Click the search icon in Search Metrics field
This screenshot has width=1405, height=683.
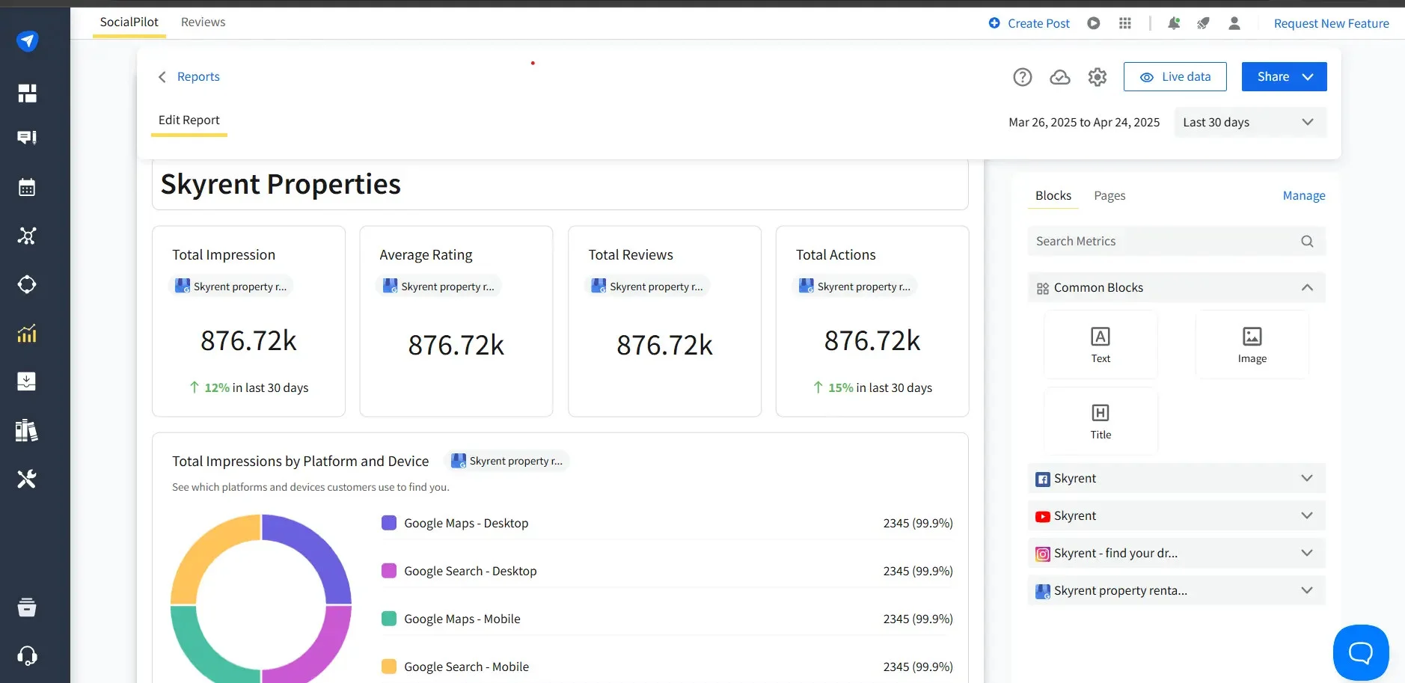click(x=1306, y=241)
